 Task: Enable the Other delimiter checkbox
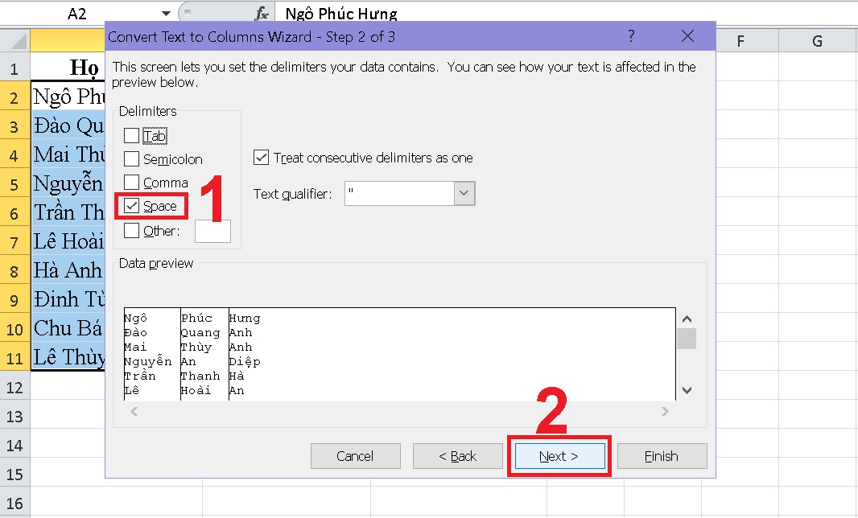pos(131,231)
